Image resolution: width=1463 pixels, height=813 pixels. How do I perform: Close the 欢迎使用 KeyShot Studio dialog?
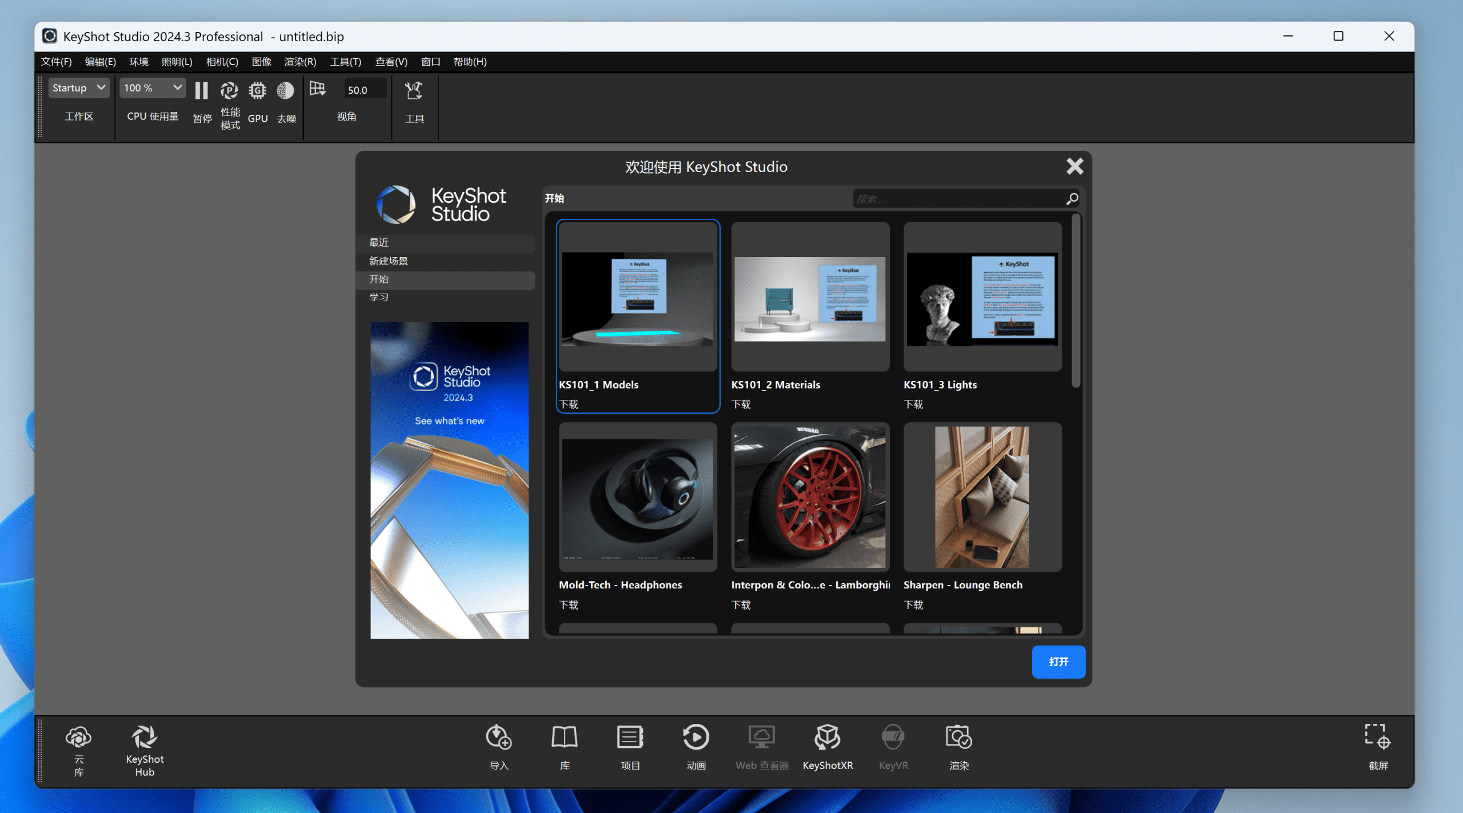[1074, 166]
